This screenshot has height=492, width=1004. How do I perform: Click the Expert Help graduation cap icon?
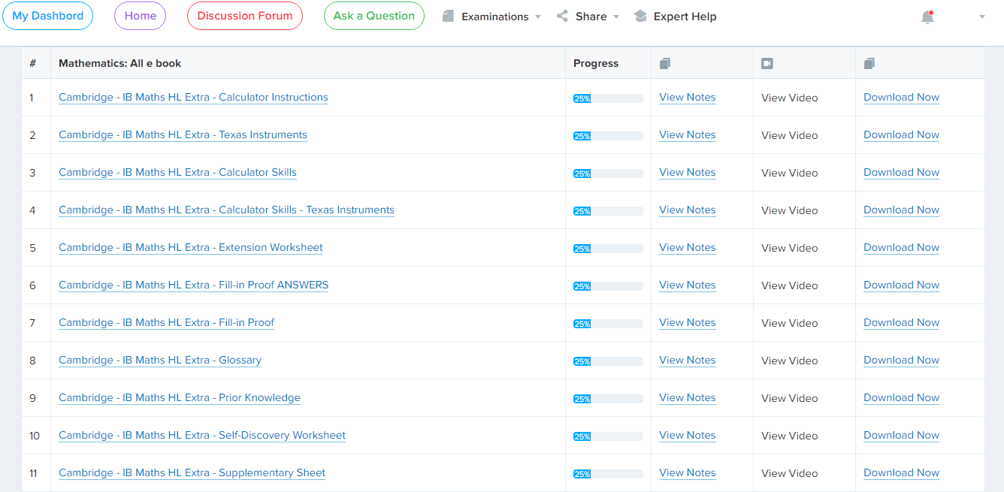pos(640,15)
